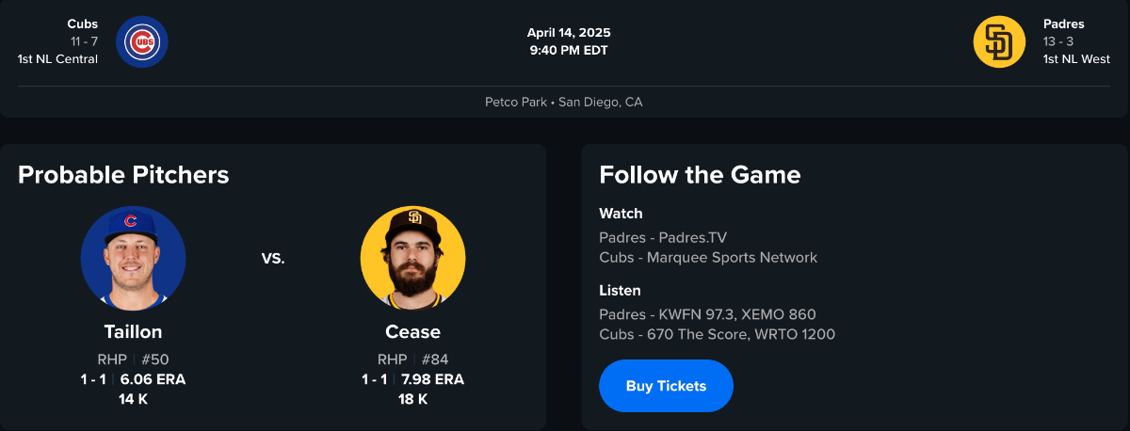The height and width of the screenshot is (431, 1130).
Task: Click the Cubs team logo
Action: pos(142,41)
